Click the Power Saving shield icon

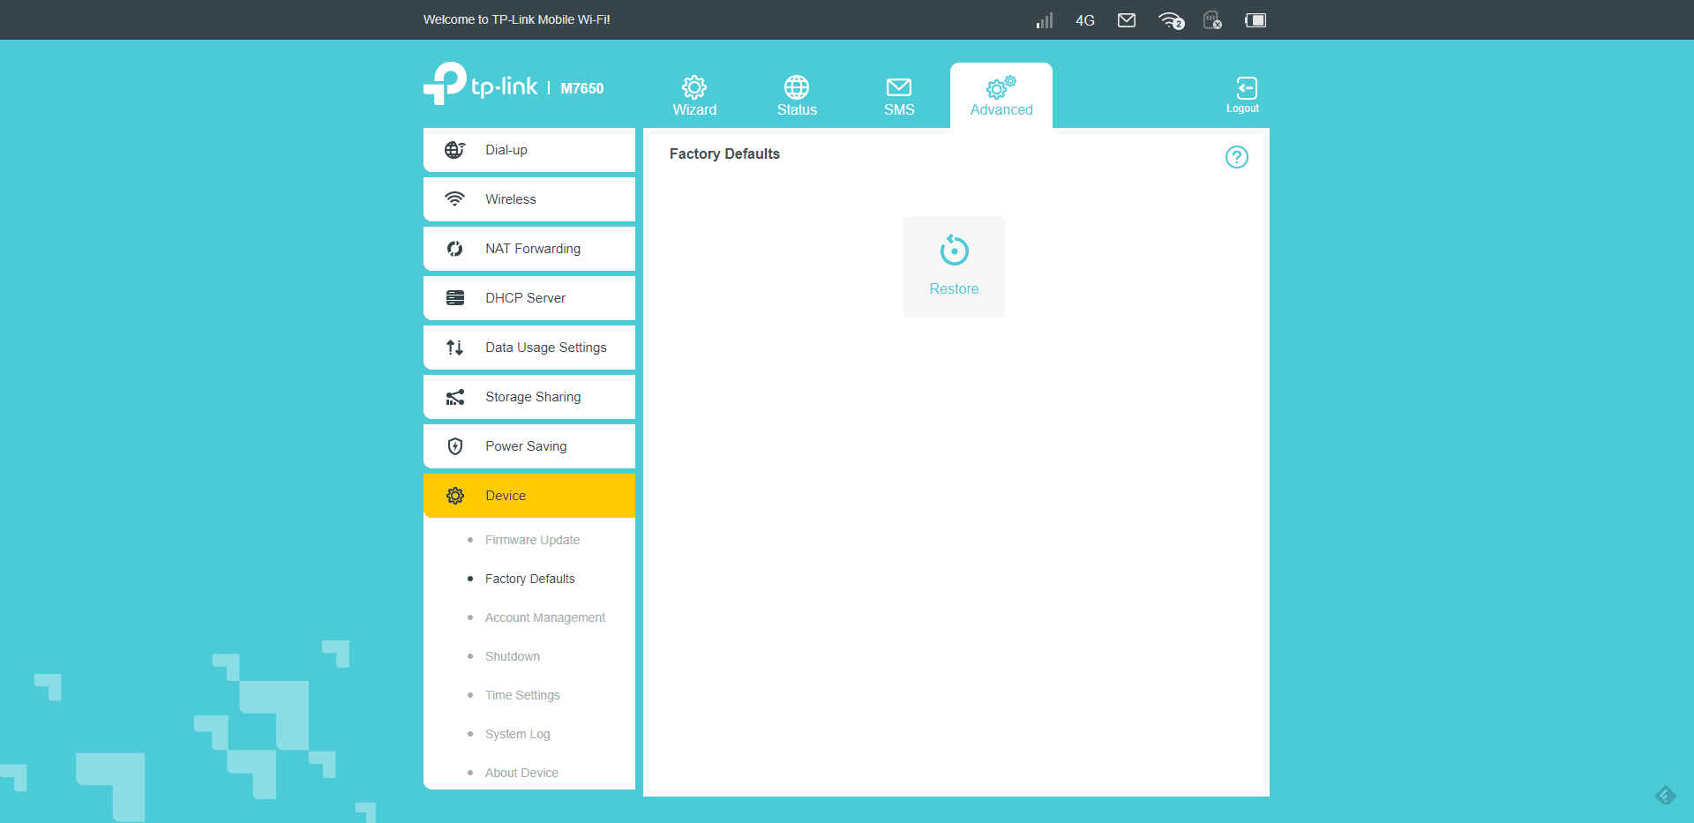coord(455,446)
